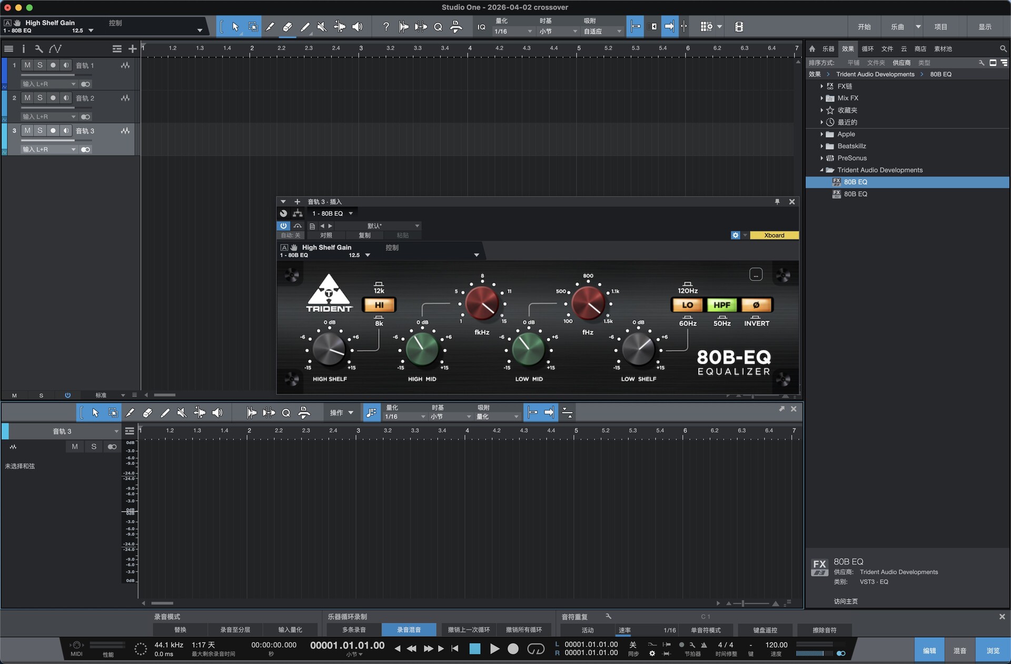This screenshot has width=1011, height=664.
Task: Toggle loop playback in transport
Action: [x=536, y=649]
